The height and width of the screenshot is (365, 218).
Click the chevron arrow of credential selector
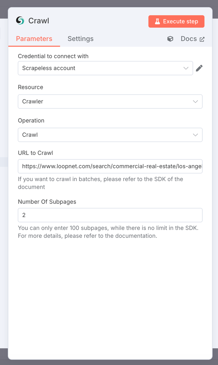tap(186, 68)
